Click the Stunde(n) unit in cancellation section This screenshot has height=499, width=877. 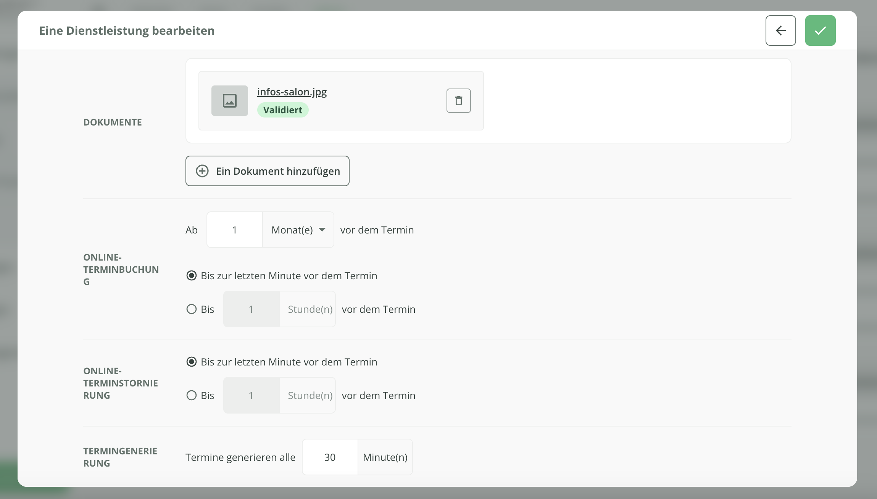[x=310, y=396]
